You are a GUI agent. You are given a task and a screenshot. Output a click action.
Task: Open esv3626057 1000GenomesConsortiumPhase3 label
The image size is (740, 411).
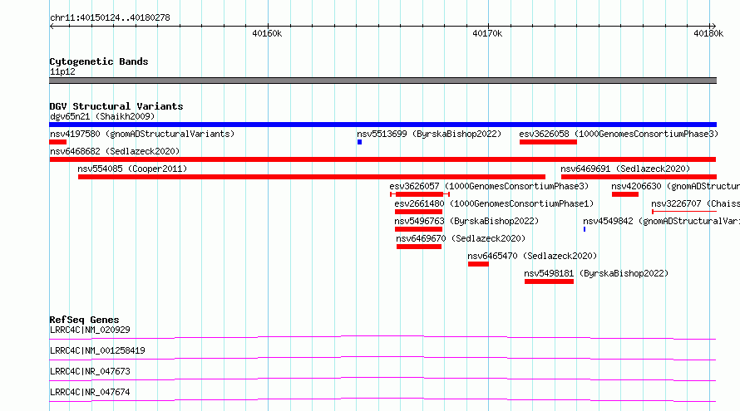(489, 186)
